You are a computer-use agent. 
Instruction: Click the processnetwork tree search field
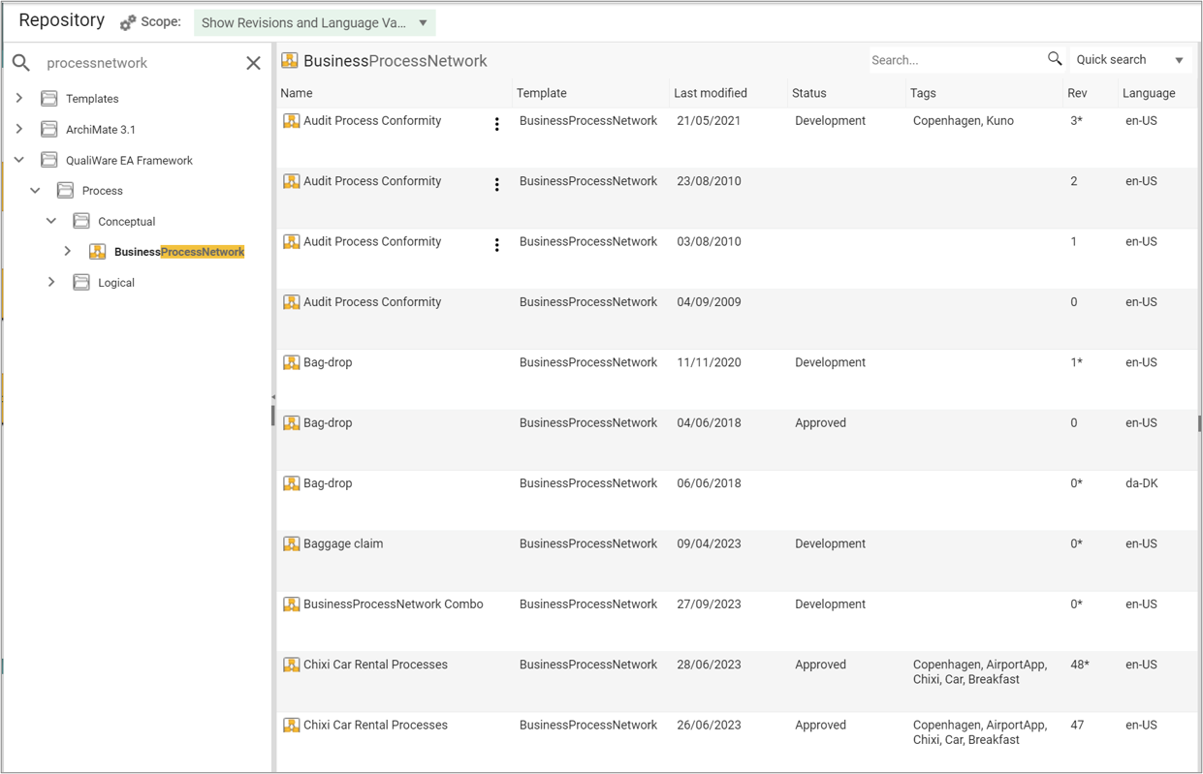(x=141, y=63)
